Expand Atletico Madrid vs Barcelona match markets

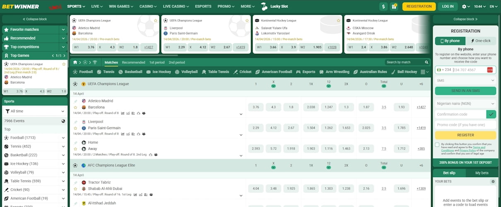tap(241, 114)
